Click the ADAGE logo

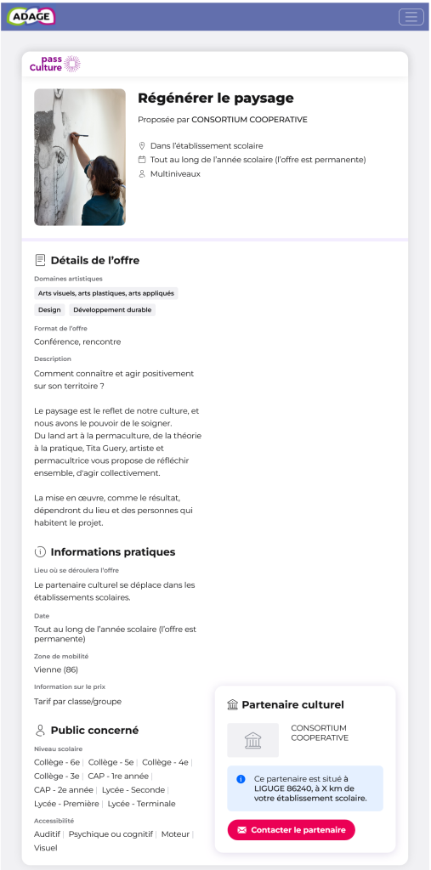[31, 17]
